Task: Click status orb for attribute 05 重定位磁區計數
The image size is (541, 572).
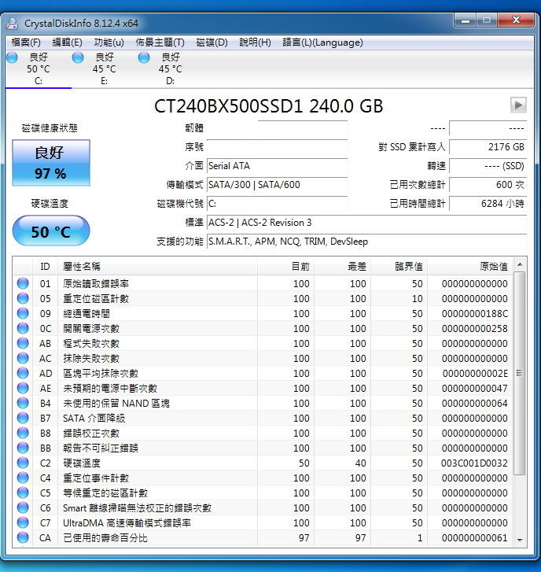Action: pyautogui.click(x=23, y=298)
